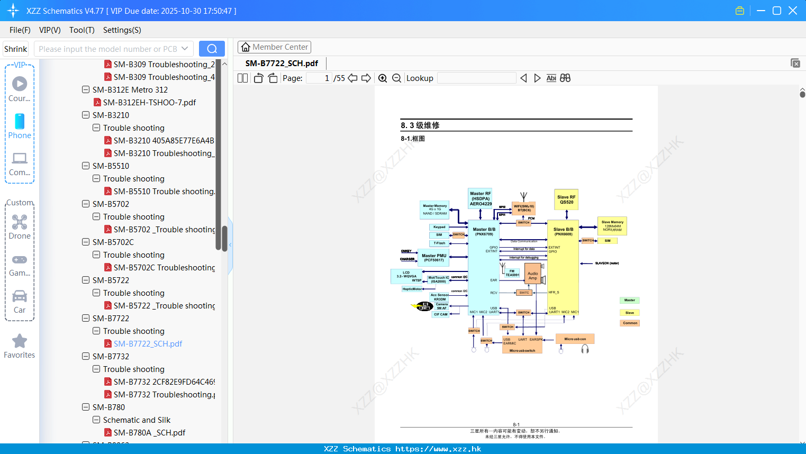Open SM-B309 Troubleshooting_2 file
806x454 pixels.
click(x=159, y=64)
